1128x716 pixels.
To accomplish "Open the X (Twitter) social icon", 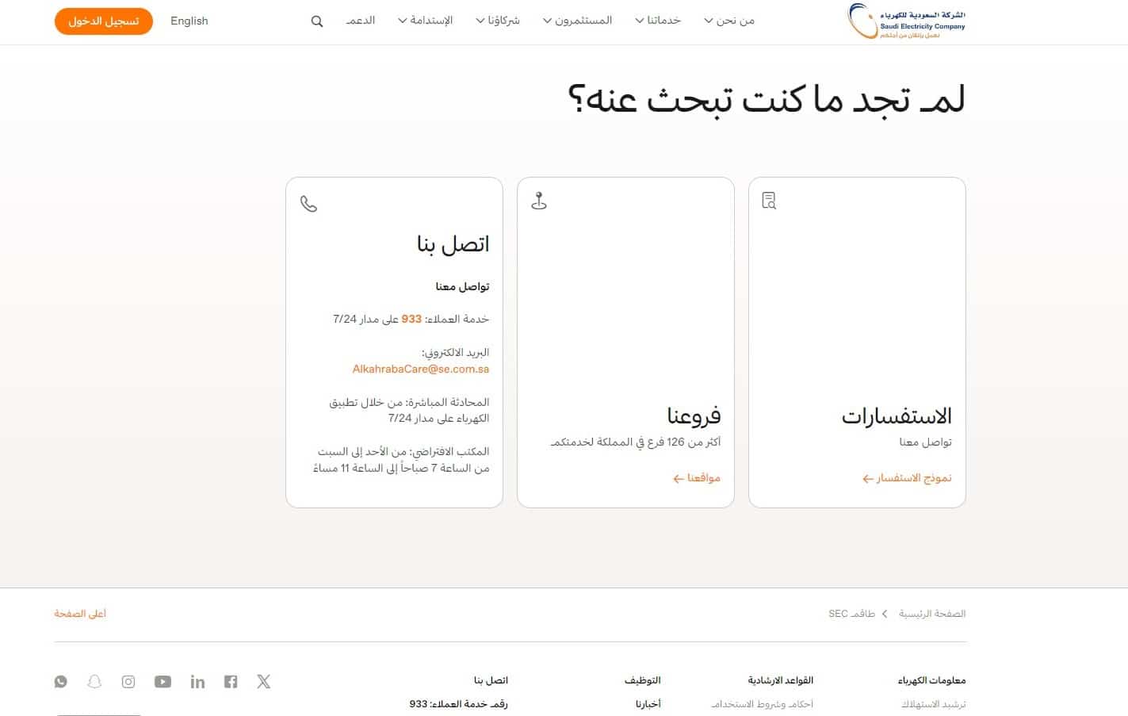I will coord(264,681).
